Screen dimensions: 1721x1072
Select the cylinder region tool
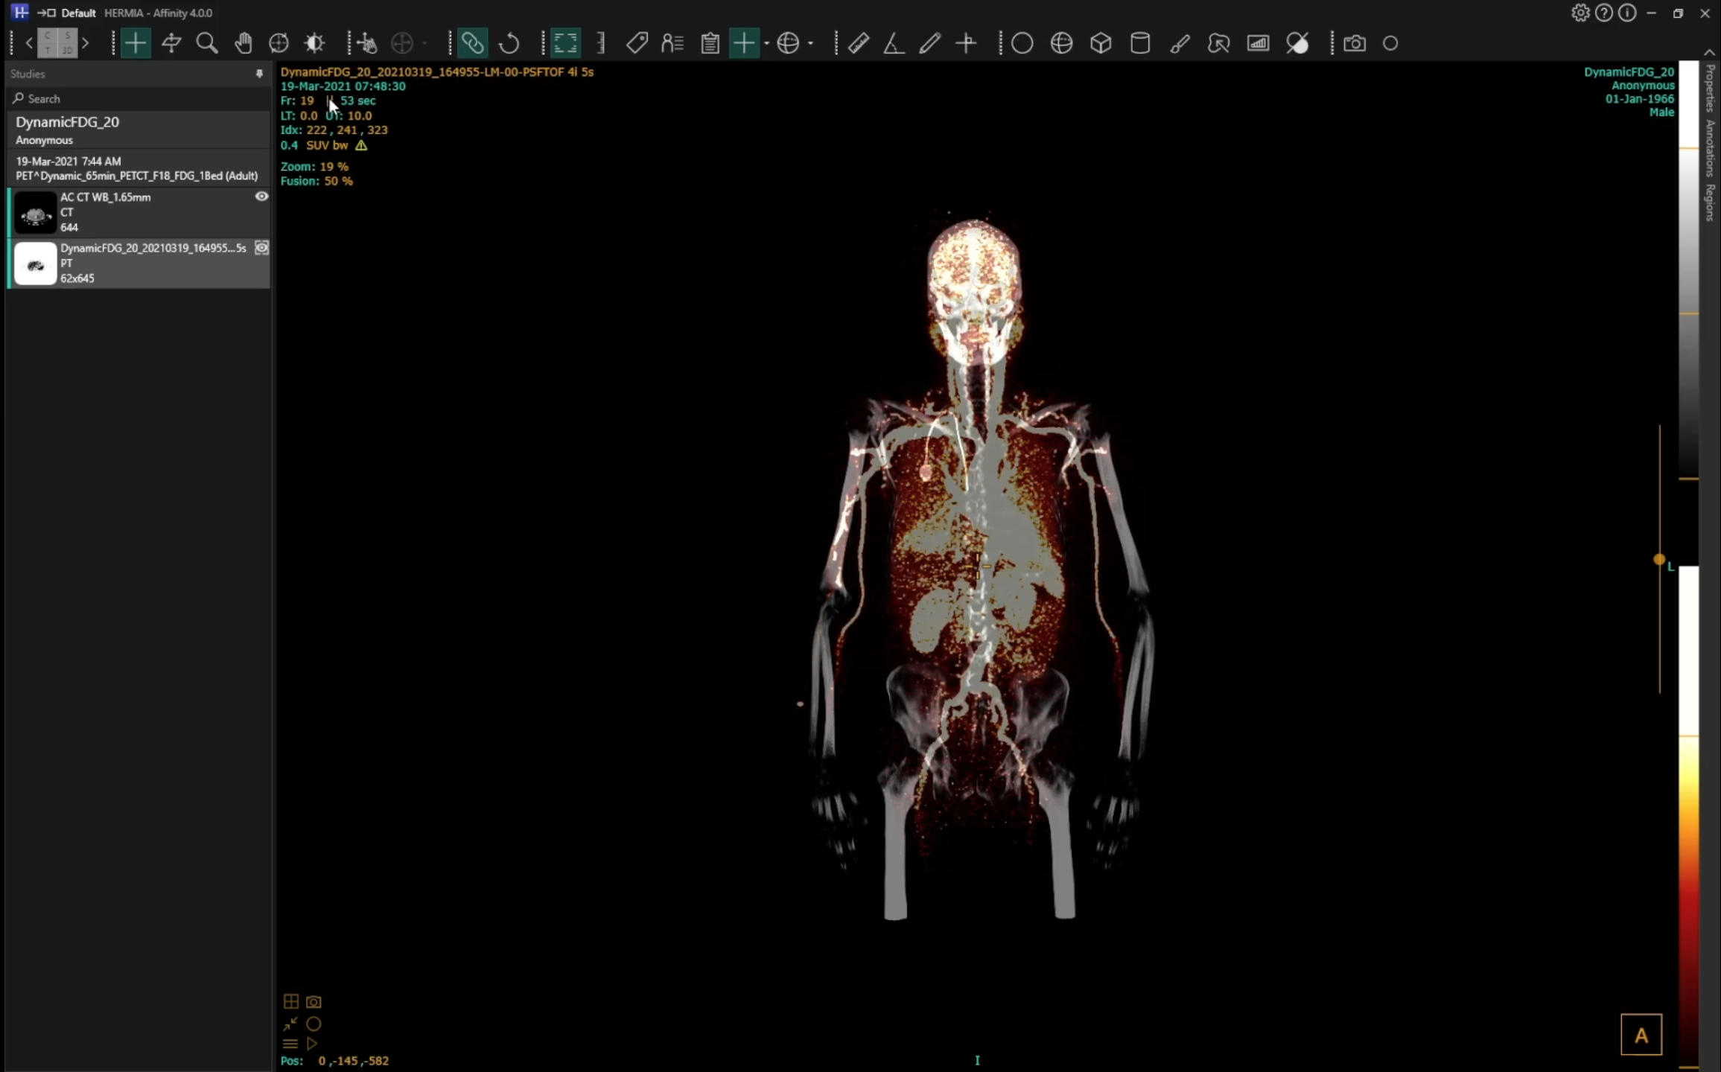[x=1139, y=43]
